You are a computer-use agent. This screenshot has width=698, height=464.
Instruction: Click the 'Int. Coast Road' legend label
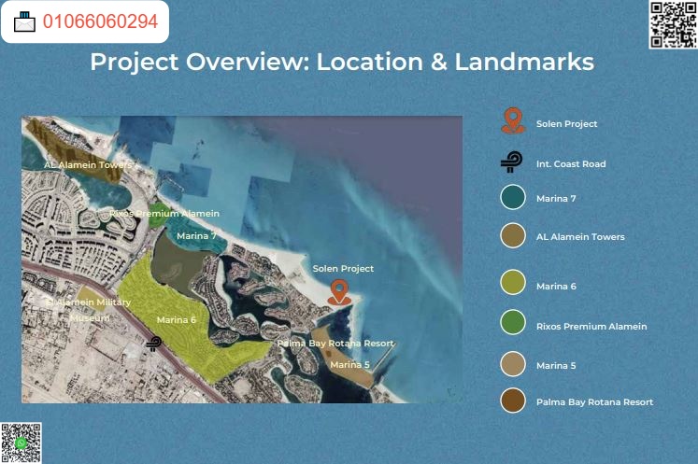(571, 164)
